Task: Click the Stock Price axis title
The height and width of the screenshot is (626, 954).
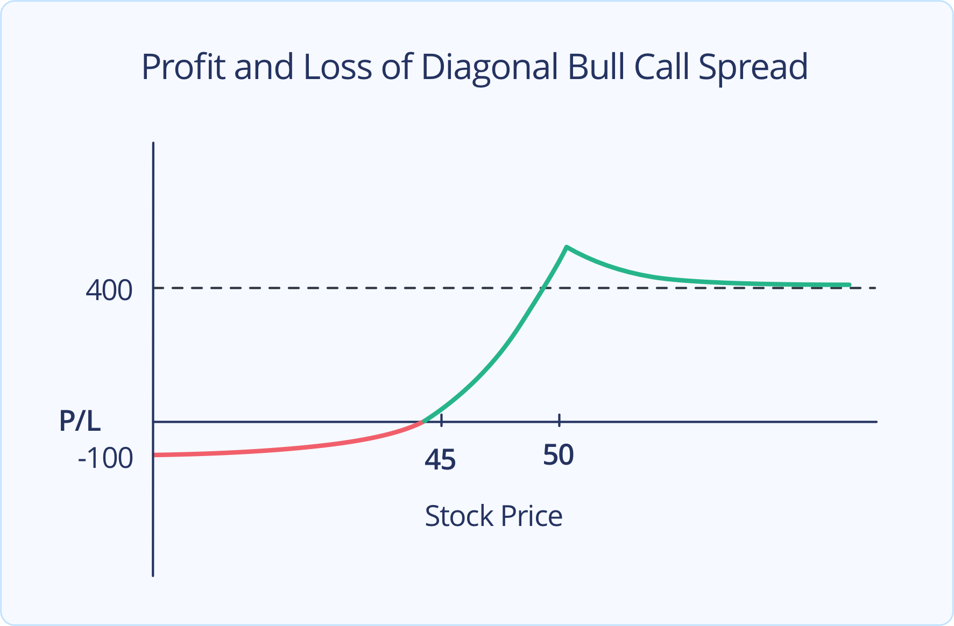Action: point(493,516)
